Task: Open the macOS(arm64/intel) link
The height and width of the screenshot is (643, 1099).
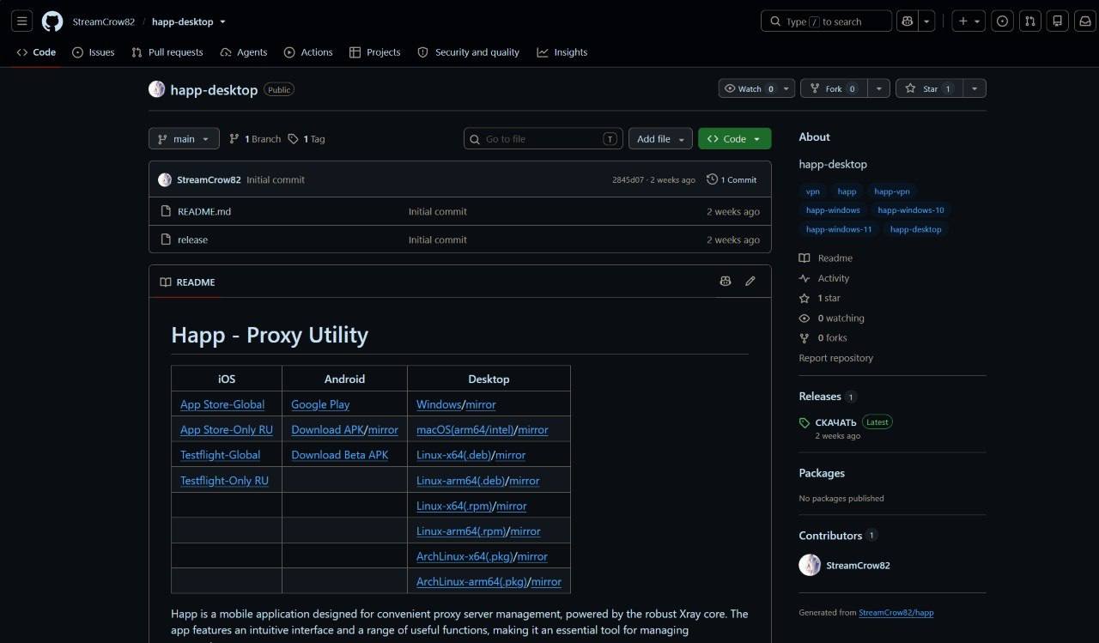Action: point(465,430)
